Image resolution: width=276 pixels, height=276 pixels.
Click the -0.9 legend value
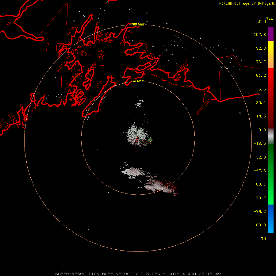261,130
